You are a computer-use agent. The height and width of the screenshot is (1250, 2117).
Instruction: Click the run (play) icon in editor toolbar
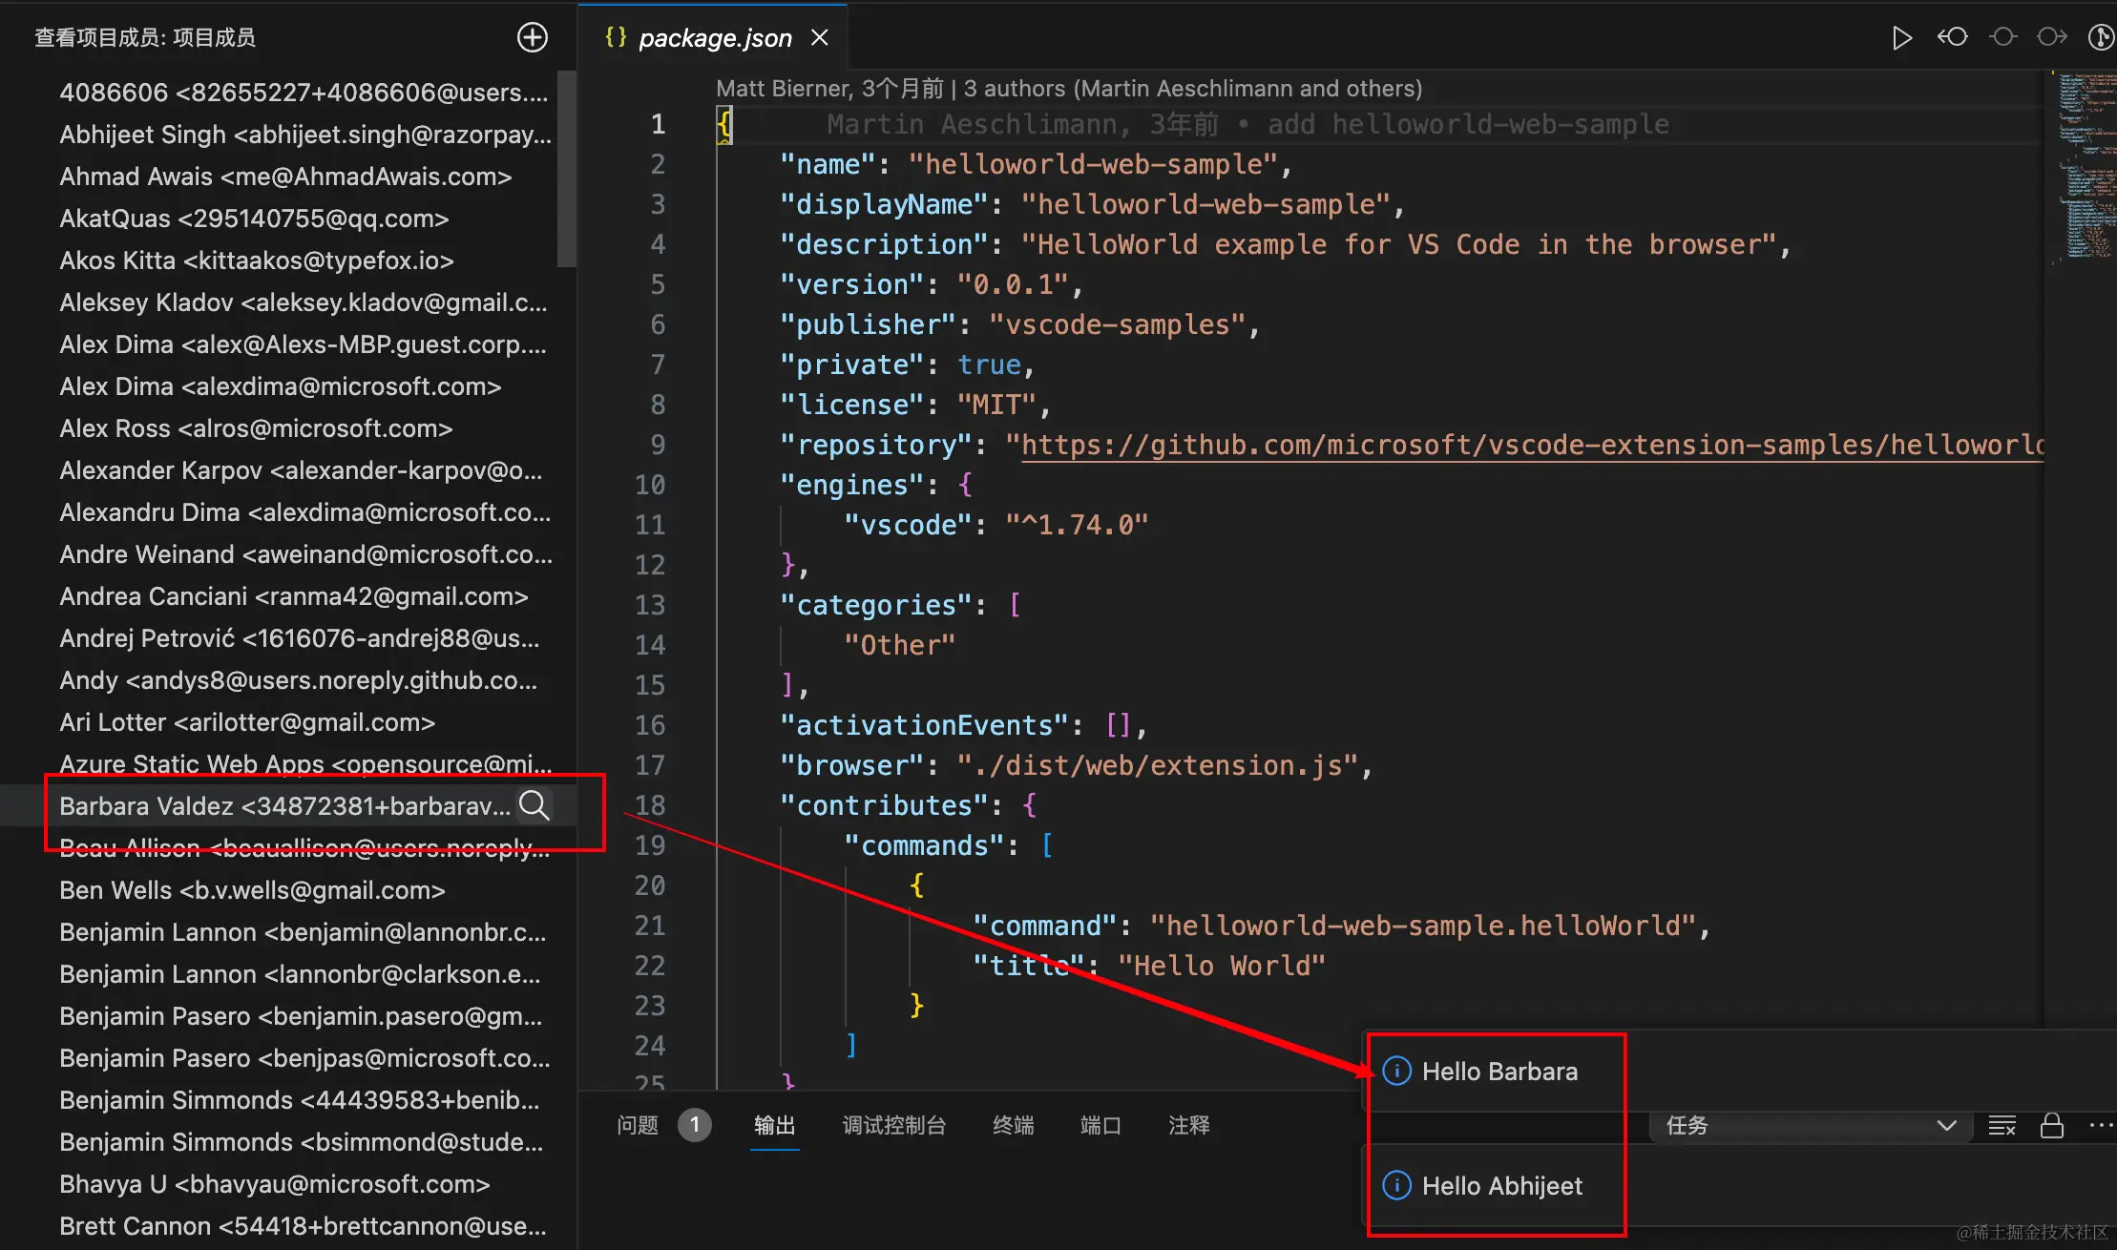coord(1901,37)
